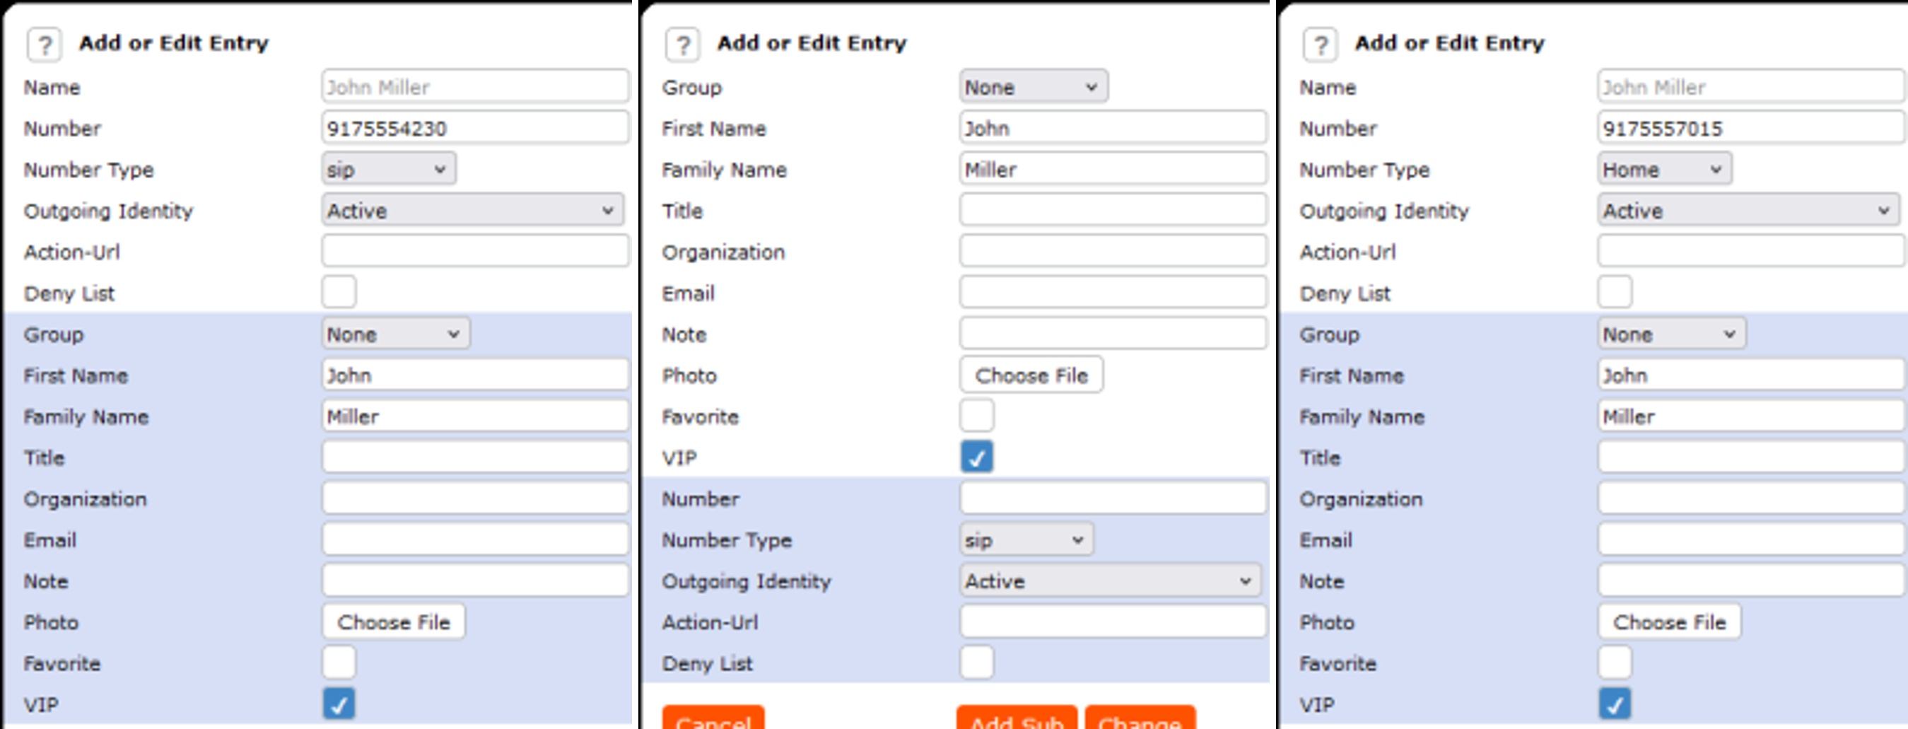Click help icon in form with Cancel button
The height and width of the screenshot is (729, 1908).
tap(682, 45)
